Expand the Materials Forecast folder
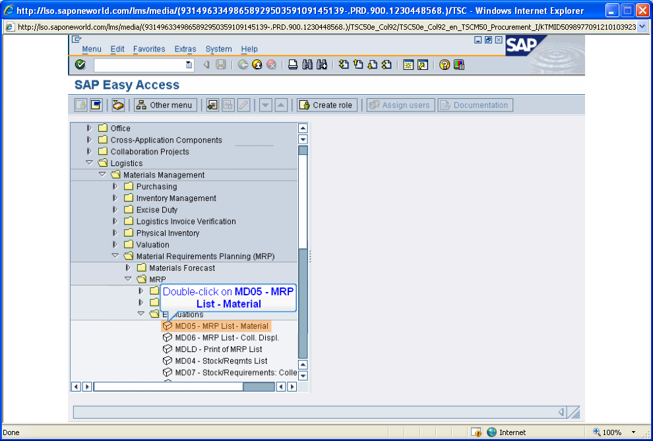The height and width of the screenshot is (441, 653). (x=128, y=268)
